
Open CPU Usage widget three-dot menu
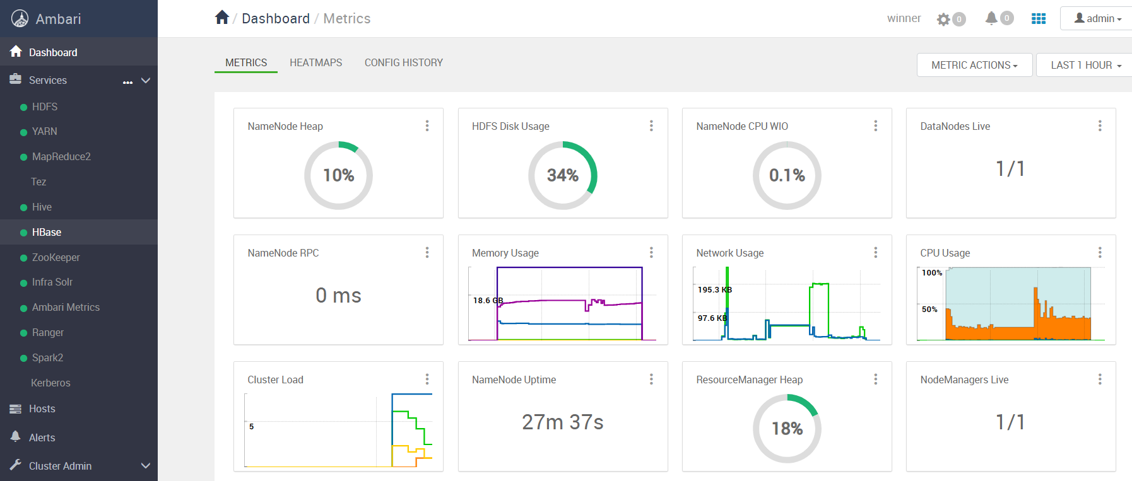(1100, 253)
